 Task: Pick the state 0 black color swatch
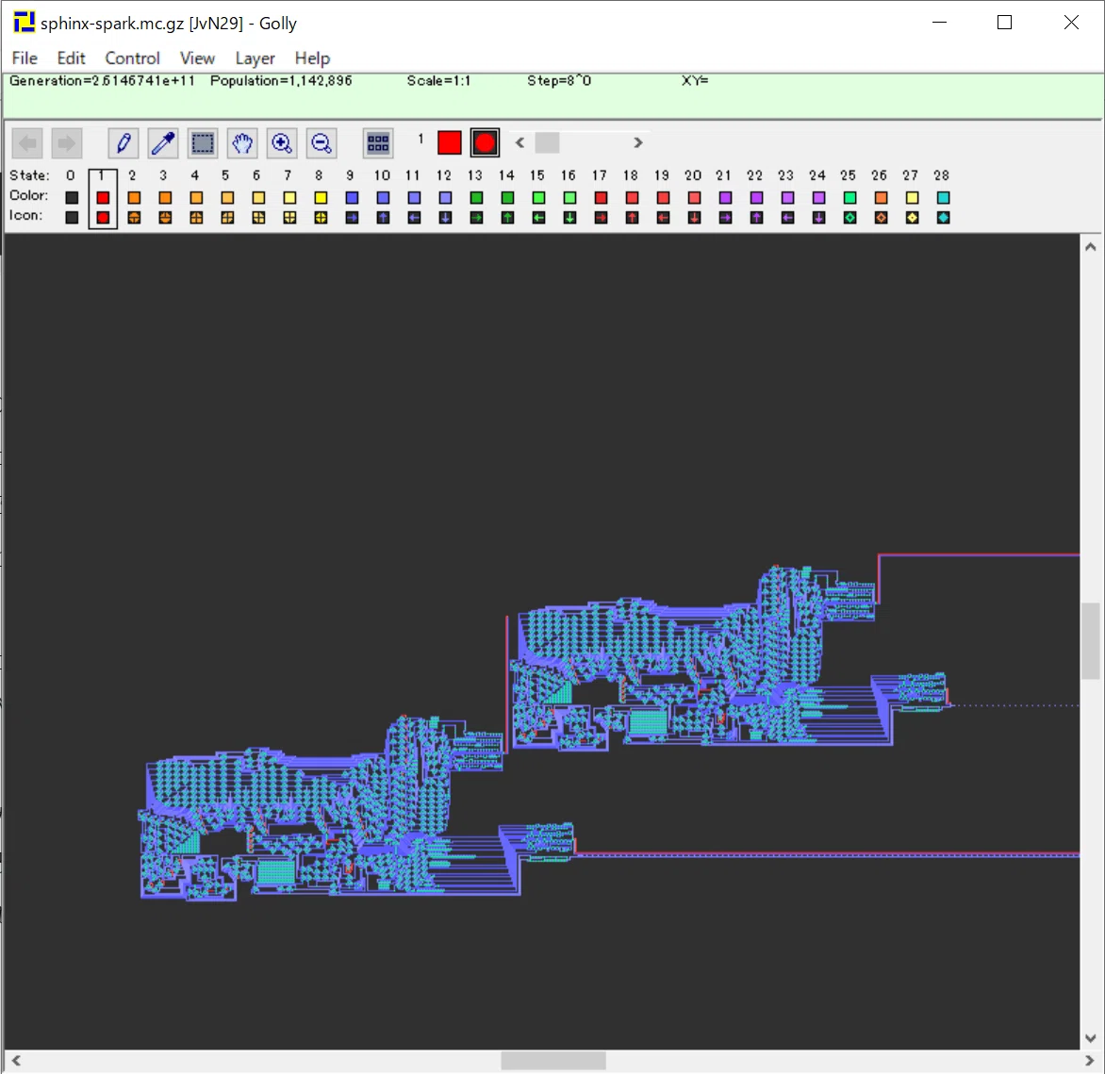click(x=72, y=197)
